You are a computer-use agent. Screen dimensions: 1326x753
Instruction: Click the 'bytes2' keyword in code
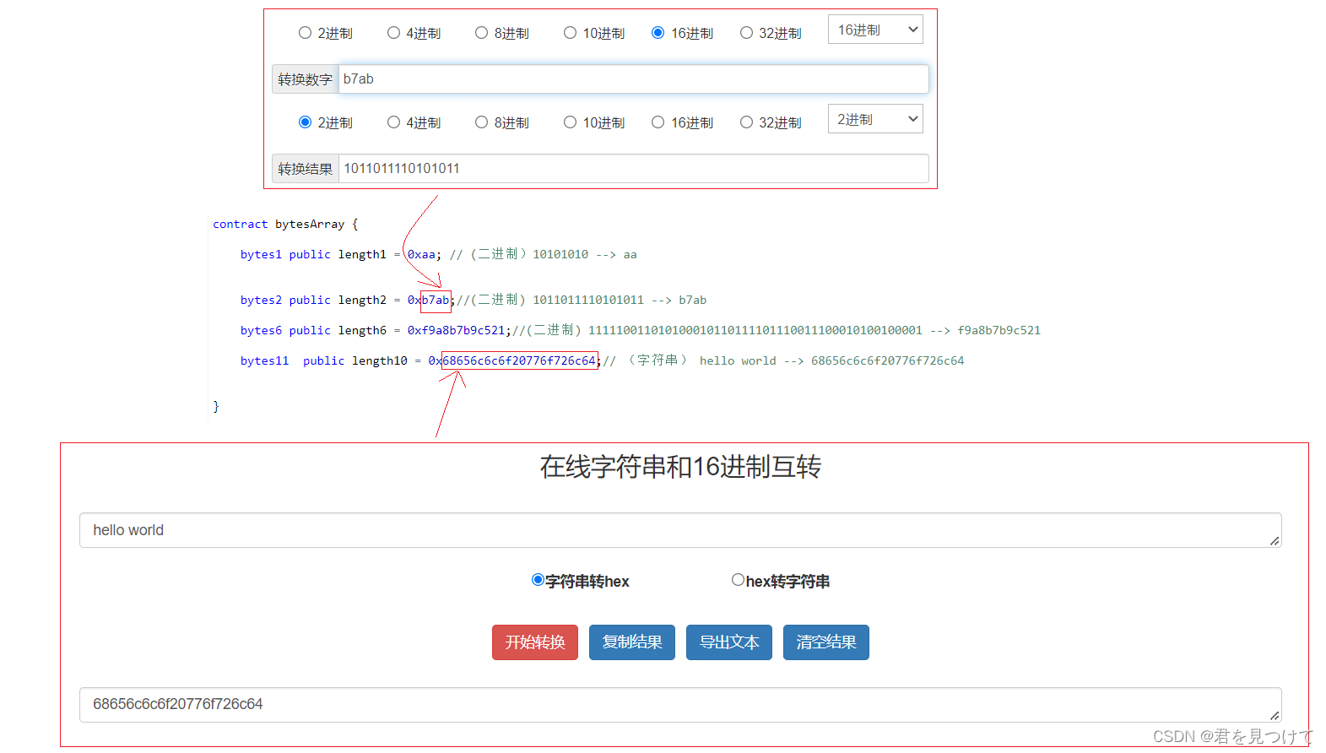coord(261,300)
